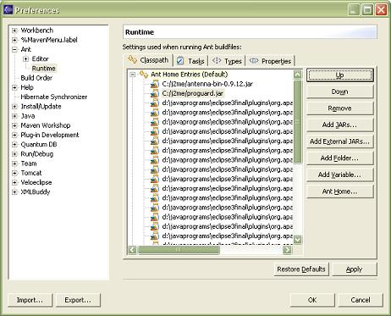Select Build Order in the tree
Viewport: 391px width, 316px height.
[36, 78]
